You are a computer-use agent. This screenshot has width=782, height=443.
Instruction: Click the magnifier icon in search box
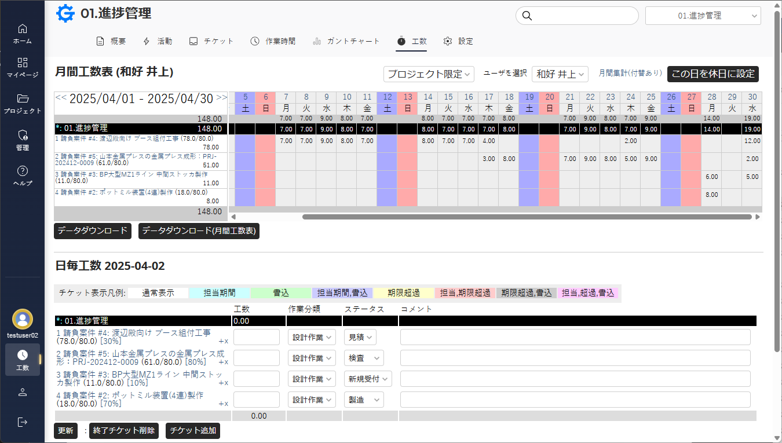pyautogui.click(x=527, y=16)
